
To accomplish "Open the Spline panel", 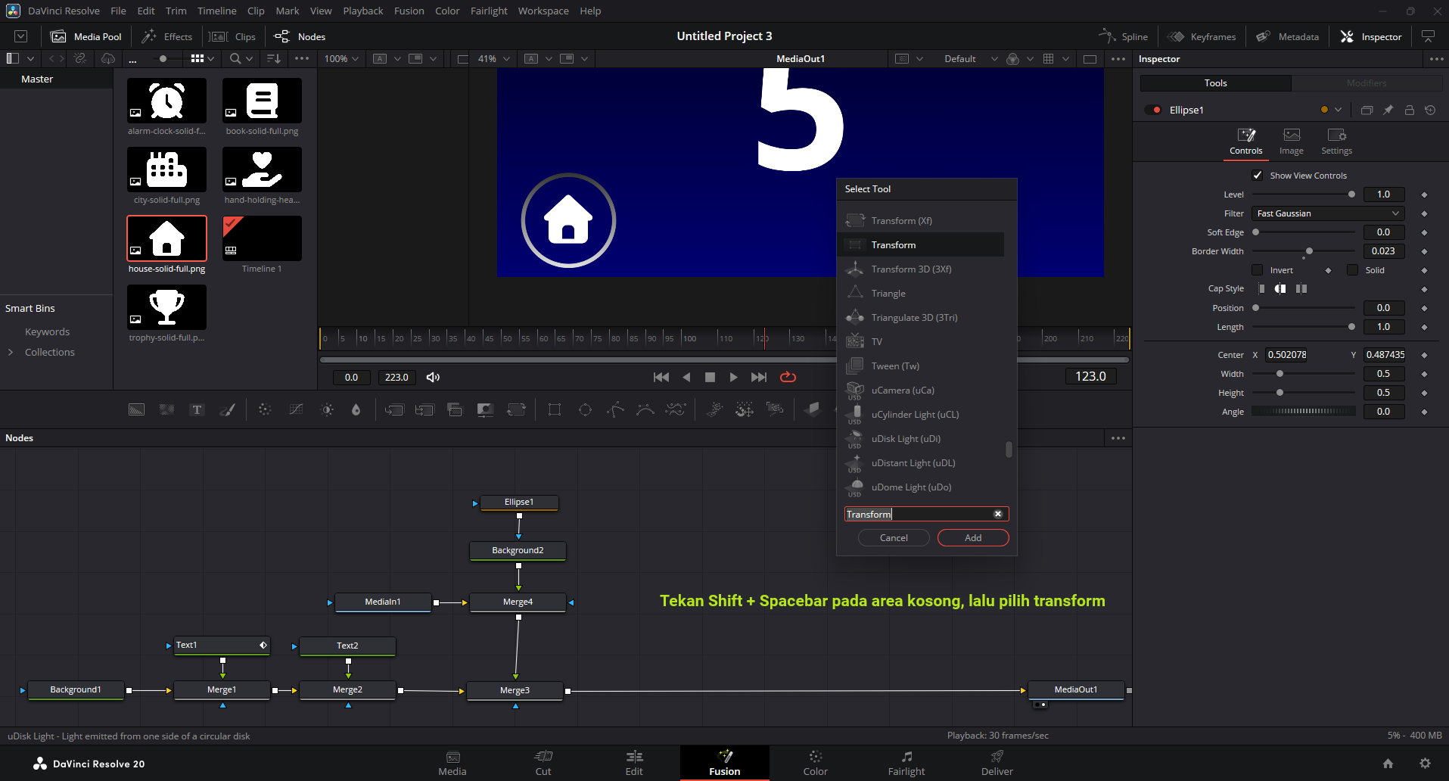I will pyautogui.click(x=1124, y=36).
